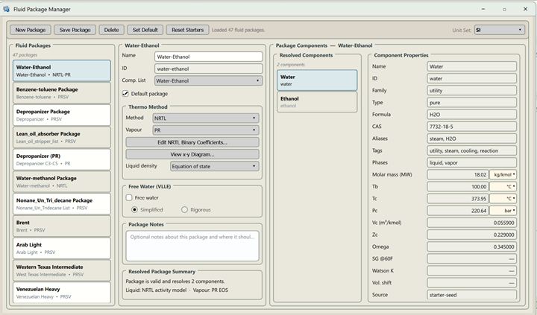Select the Simplified radio button
This screenshot has height=315, width=537.
point(134,209)
